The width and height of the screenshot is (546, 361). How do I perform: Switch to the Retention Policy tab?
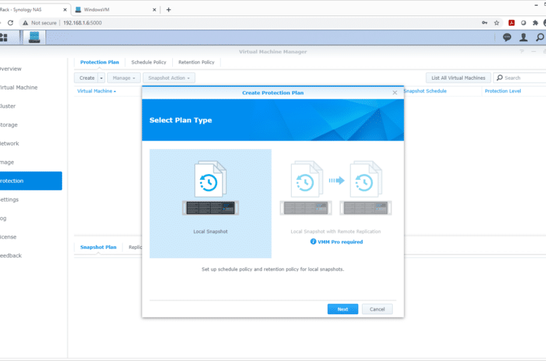click(197, 62)
